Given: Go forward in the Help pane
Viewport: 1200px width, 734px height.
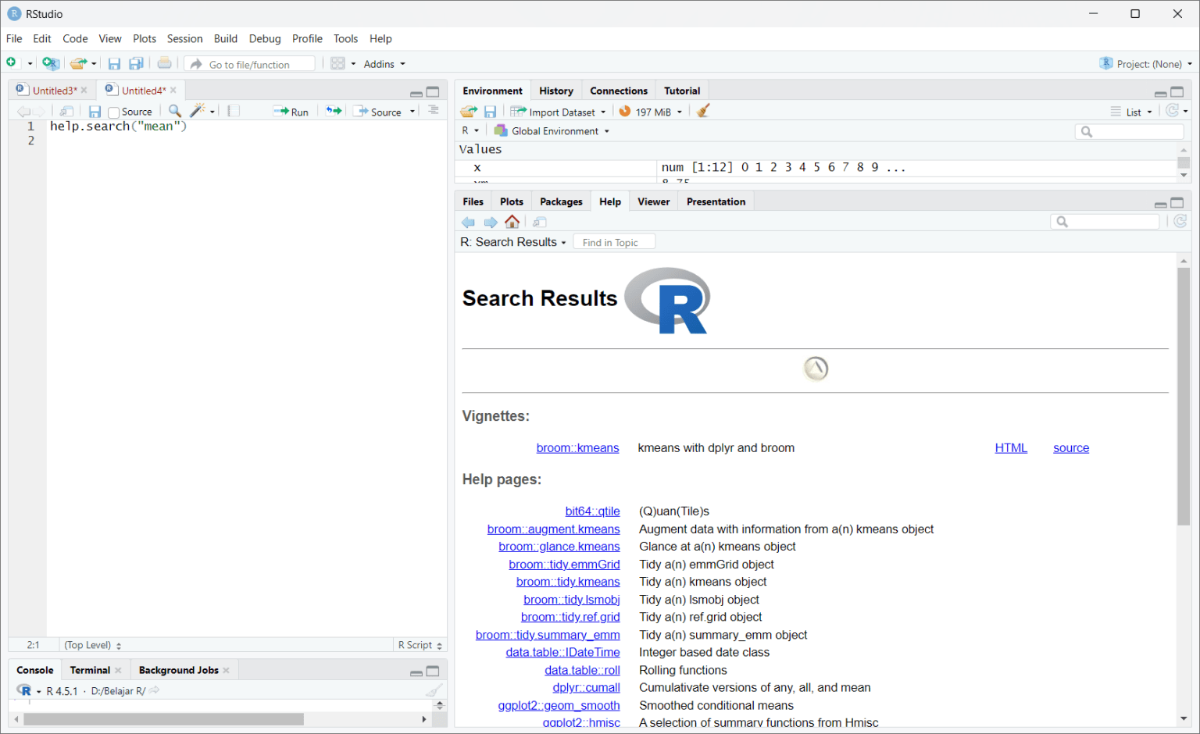Looking at the screenshot, I should (x=491, y=223).
